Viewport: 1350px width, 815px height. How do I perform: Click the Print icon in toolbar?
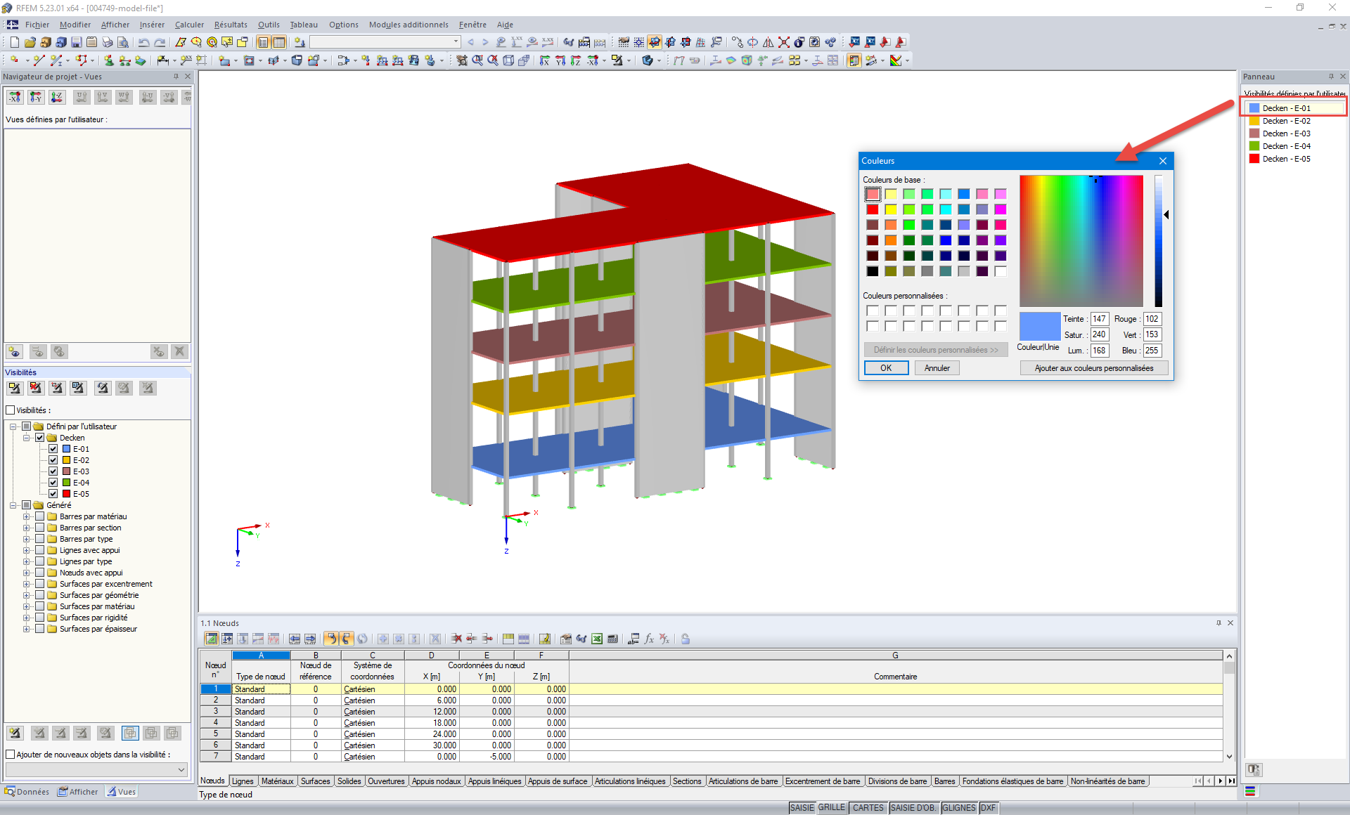(x=107, y=42)
